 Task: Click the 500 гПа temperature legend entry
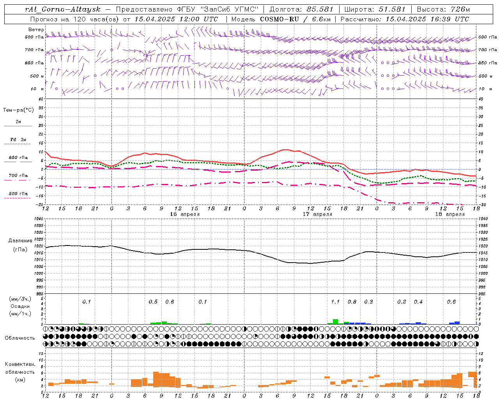18,194
